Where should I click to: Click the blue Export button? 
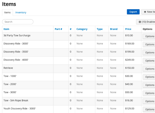[x=133, y=12]
